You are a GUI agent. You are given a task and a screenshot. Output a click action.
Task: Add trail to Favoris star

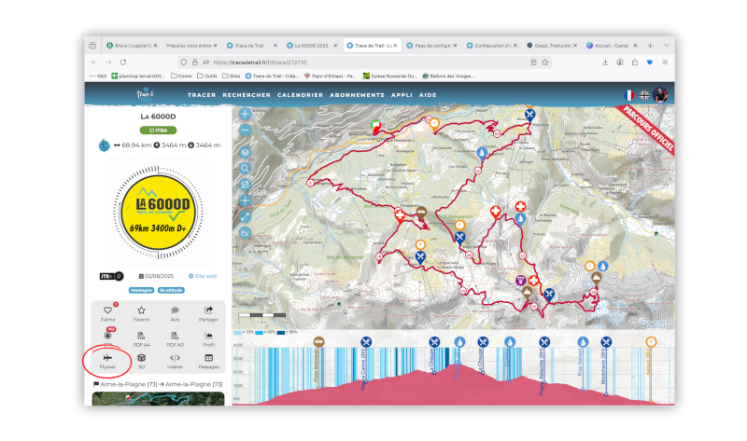point(141,311)
